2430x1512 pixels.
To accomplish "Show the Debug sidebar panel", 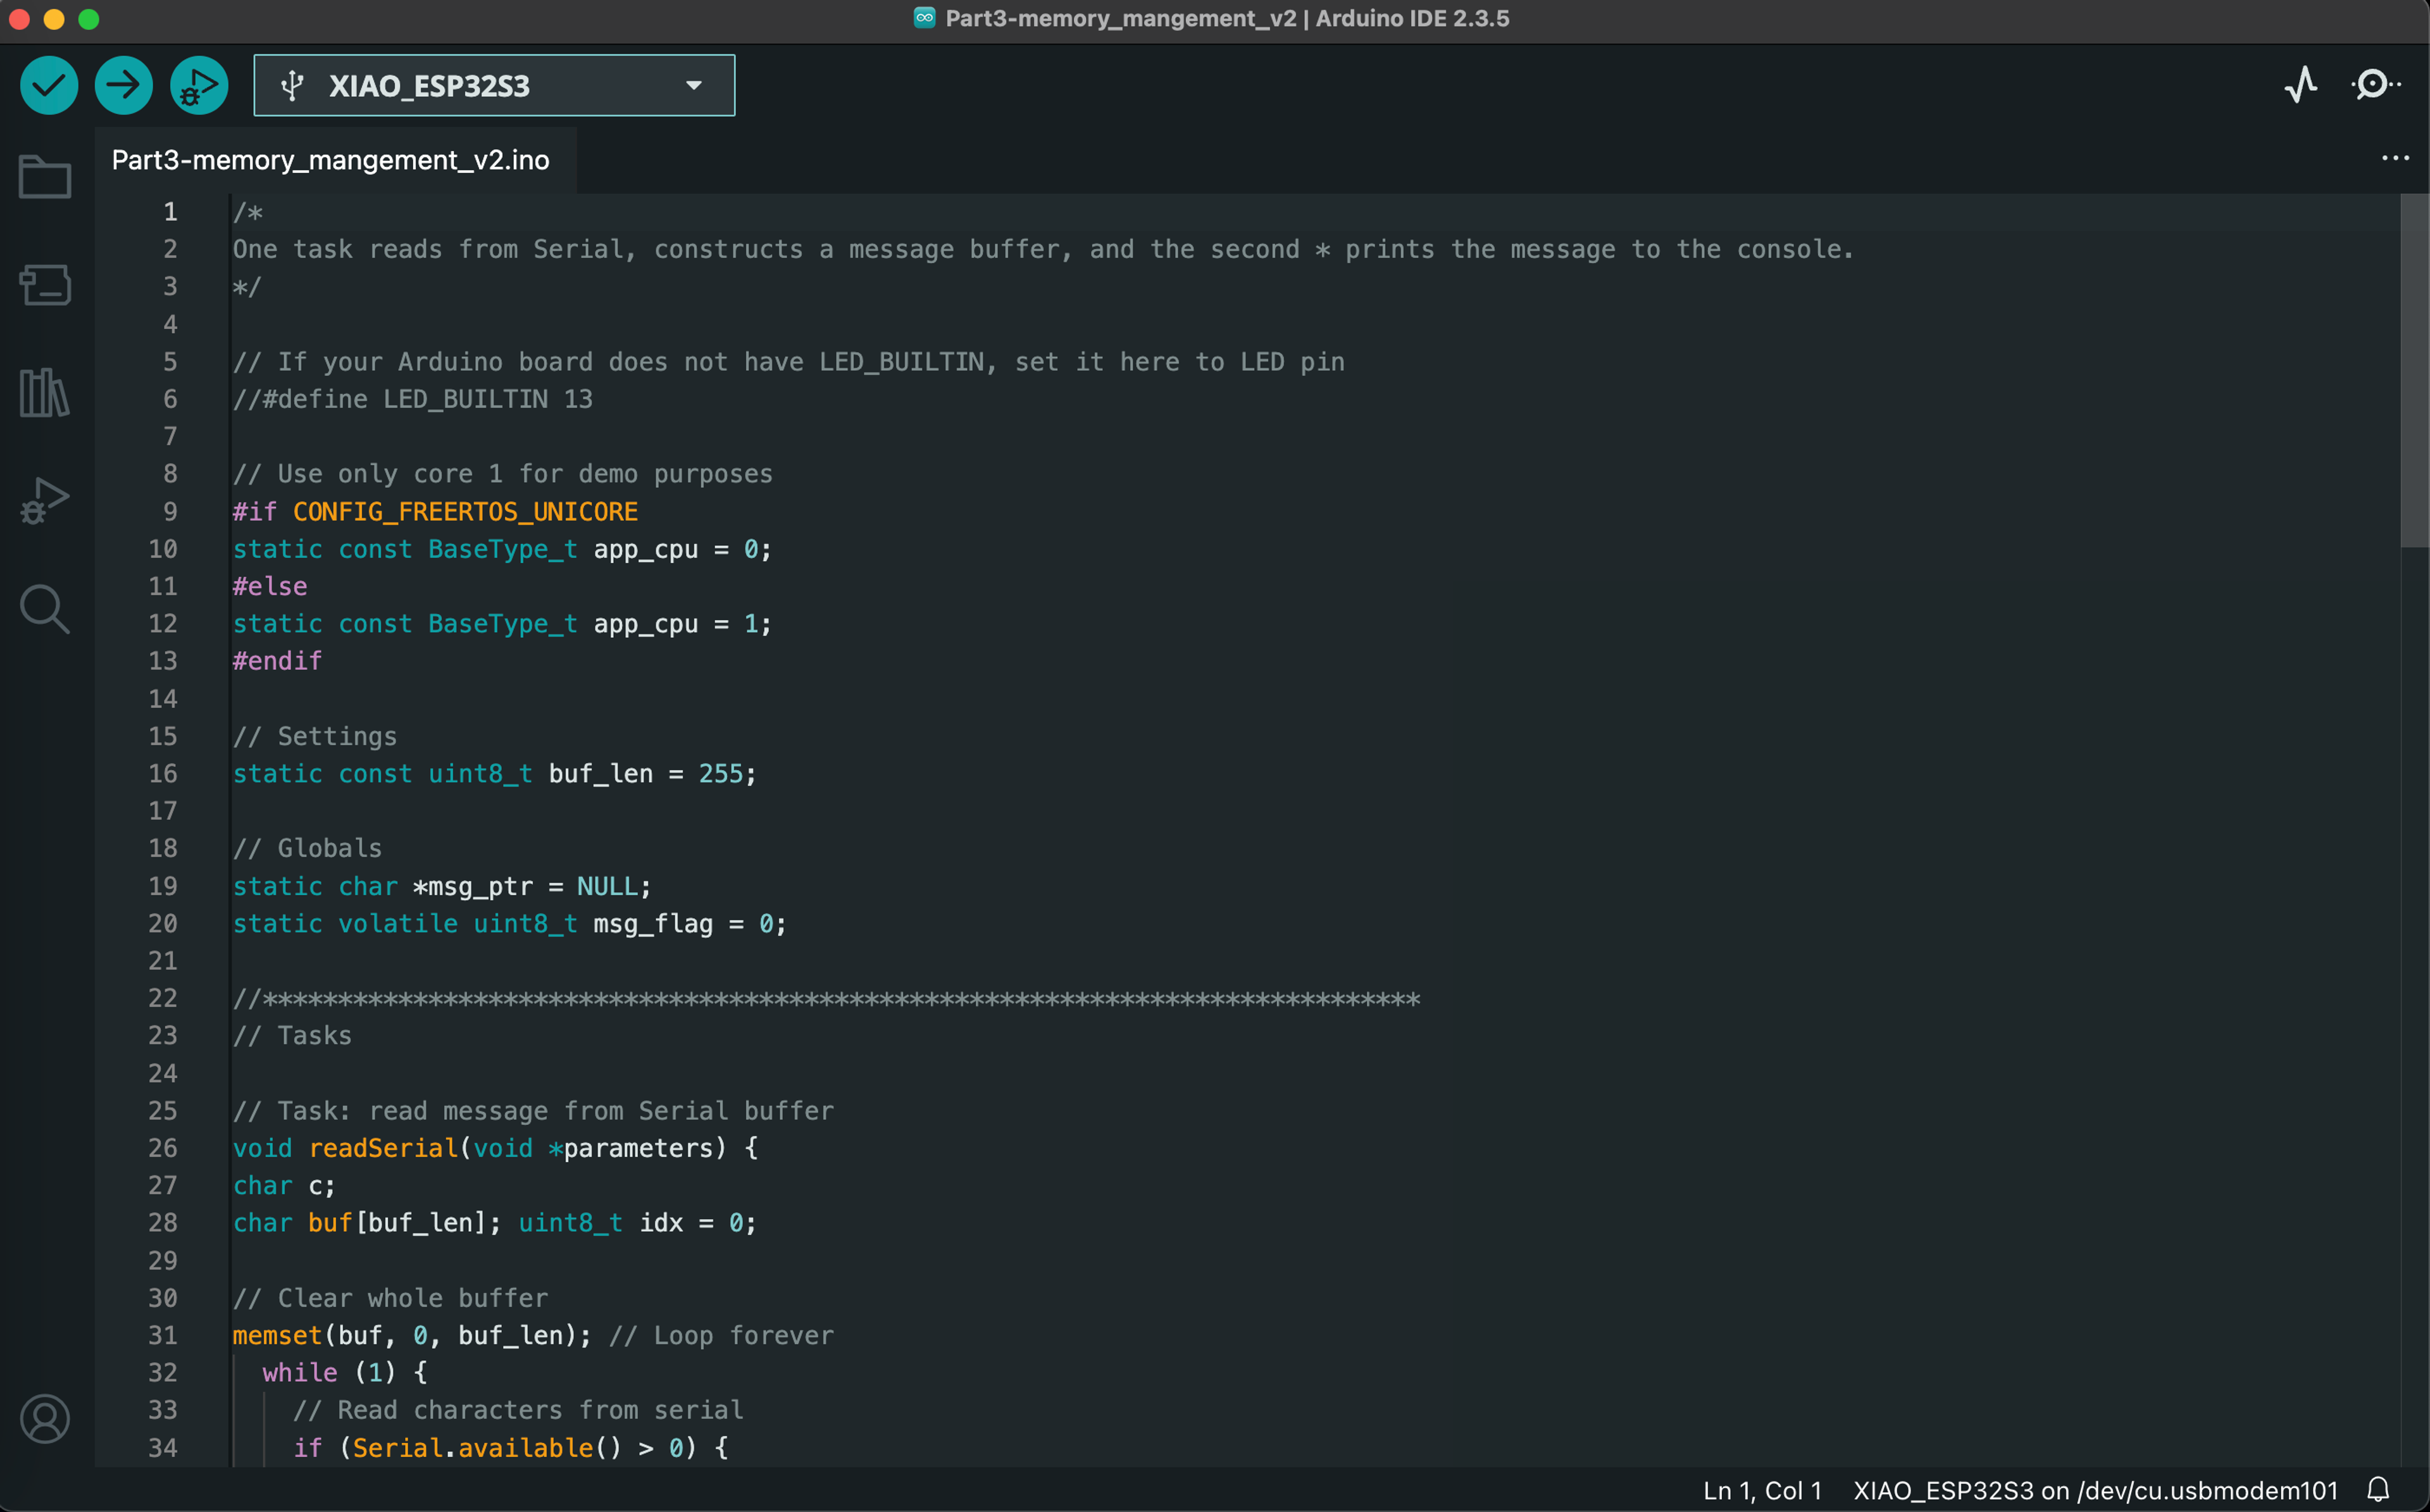I will pos(45,500).
